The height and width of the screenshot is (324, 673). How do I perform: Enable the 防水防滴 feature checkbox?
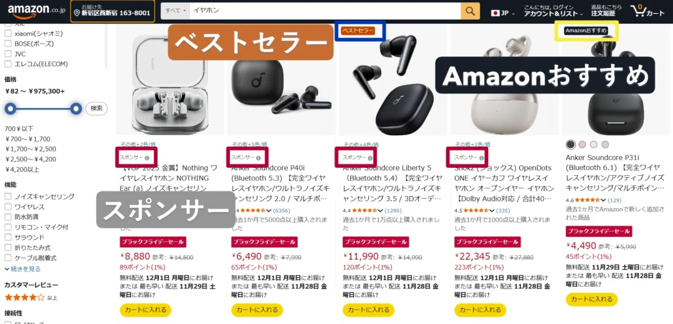coord(8,217)
